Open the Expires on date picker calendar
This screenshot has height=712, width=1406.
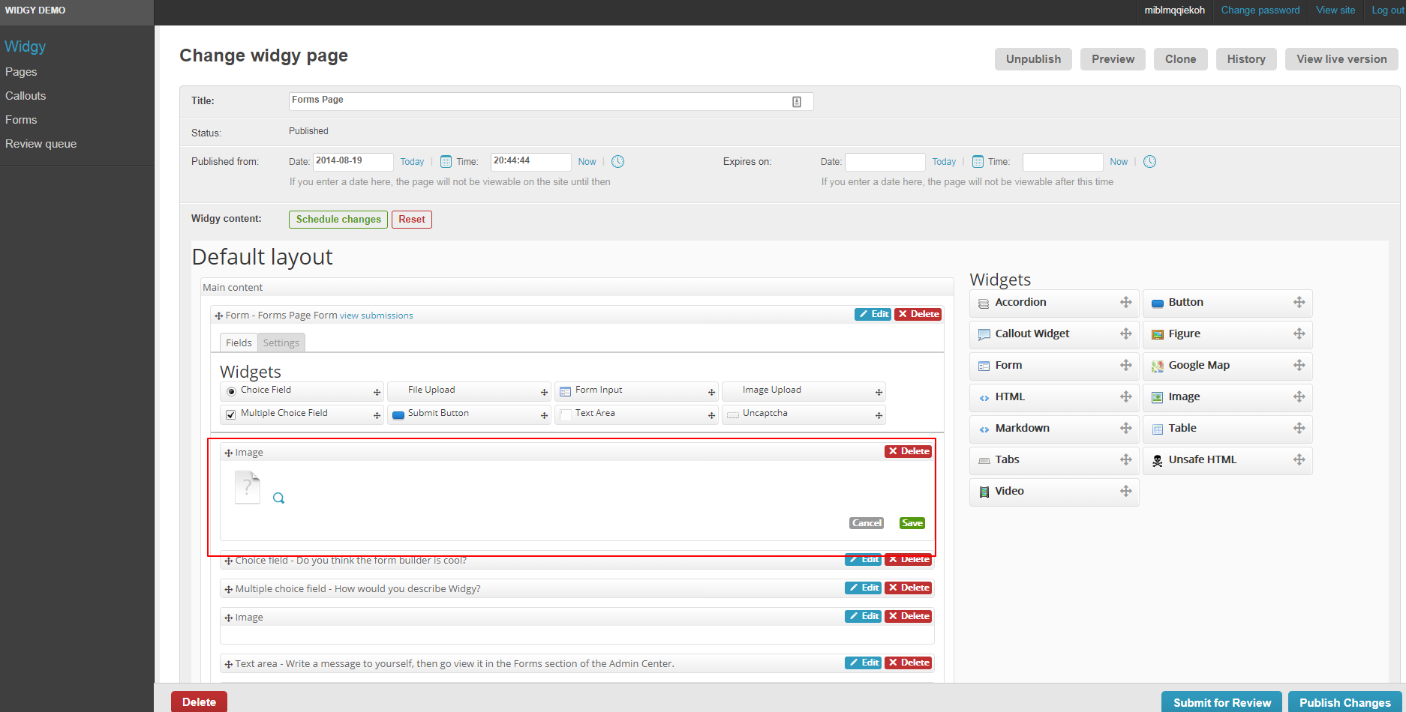click(978, 161)
